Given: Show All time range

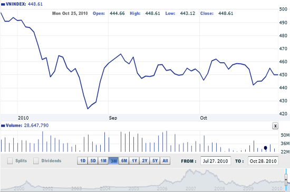Looking at the screenshot, I should click(165, 161).
